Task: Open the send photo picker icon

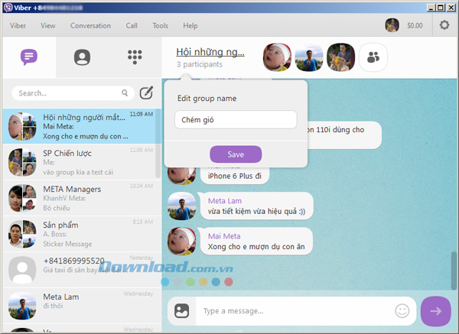Action: click(x=182, y=310)
